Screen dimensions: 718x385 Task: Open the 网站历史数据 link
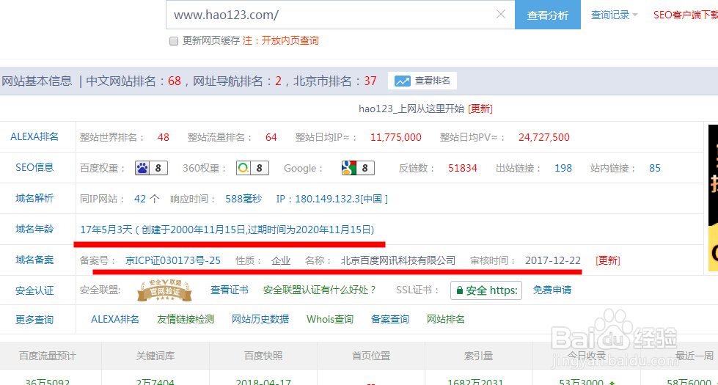260,319
